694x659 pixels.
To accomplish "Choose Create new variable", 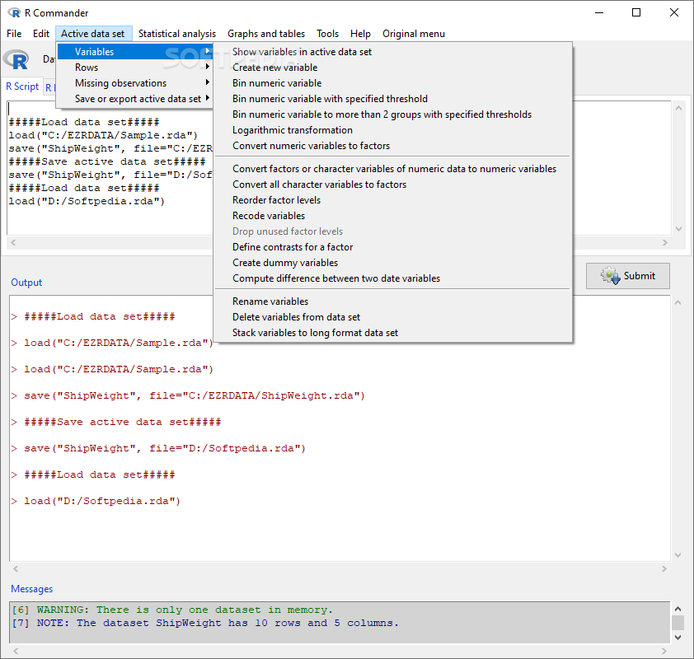I will [x=393, y=68].
